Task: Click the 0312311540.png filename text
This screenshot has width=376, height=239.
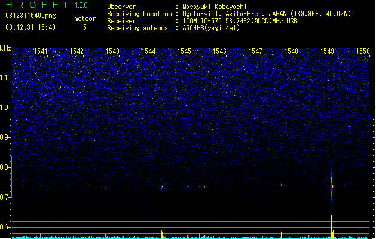Action: pyautogui.click(x=30, y=16)
